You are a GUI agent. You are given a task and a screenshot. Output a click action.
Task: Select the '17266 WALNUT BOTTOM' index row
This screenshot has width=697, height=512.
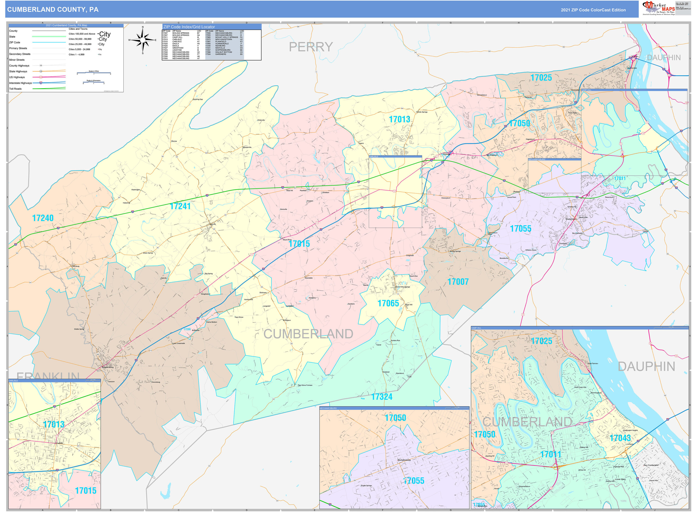tap(224, 52)
